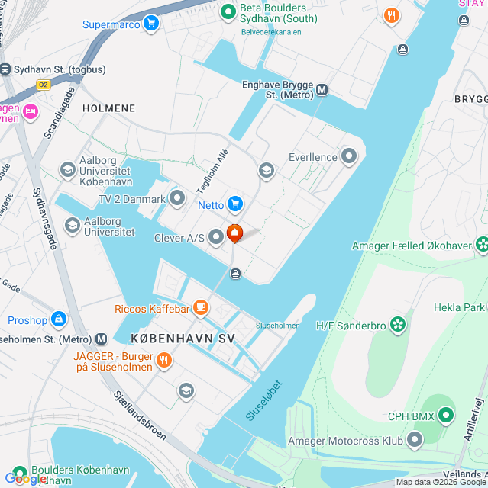The width and height of the screenshot is (488, 488).
Task: Select the Beta Boulders Sydhavn green pin
Action: [228, 12]
